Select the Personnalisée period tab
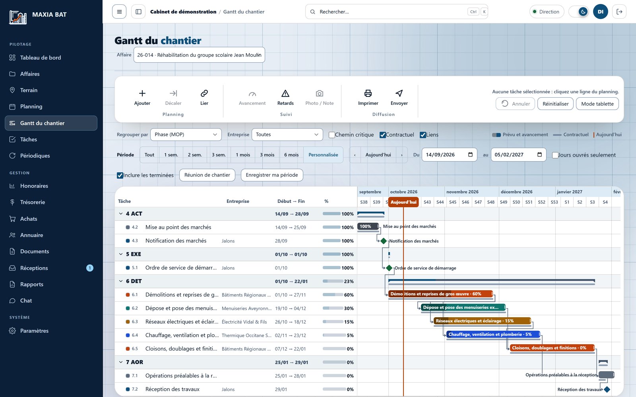636x397 pixels. click(323, 155)
